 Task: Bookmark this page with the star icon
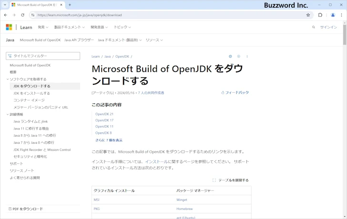click(x=308, y=15)
